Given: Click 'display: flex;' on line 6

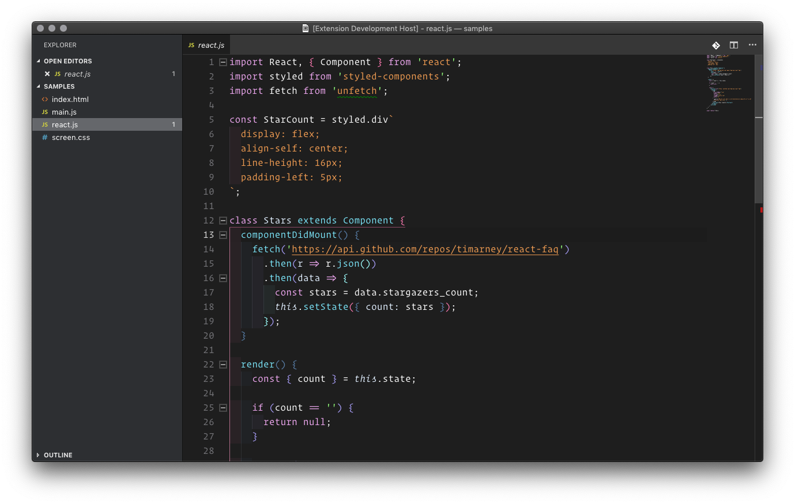Looking at the screenshot, I should (280, 134).
